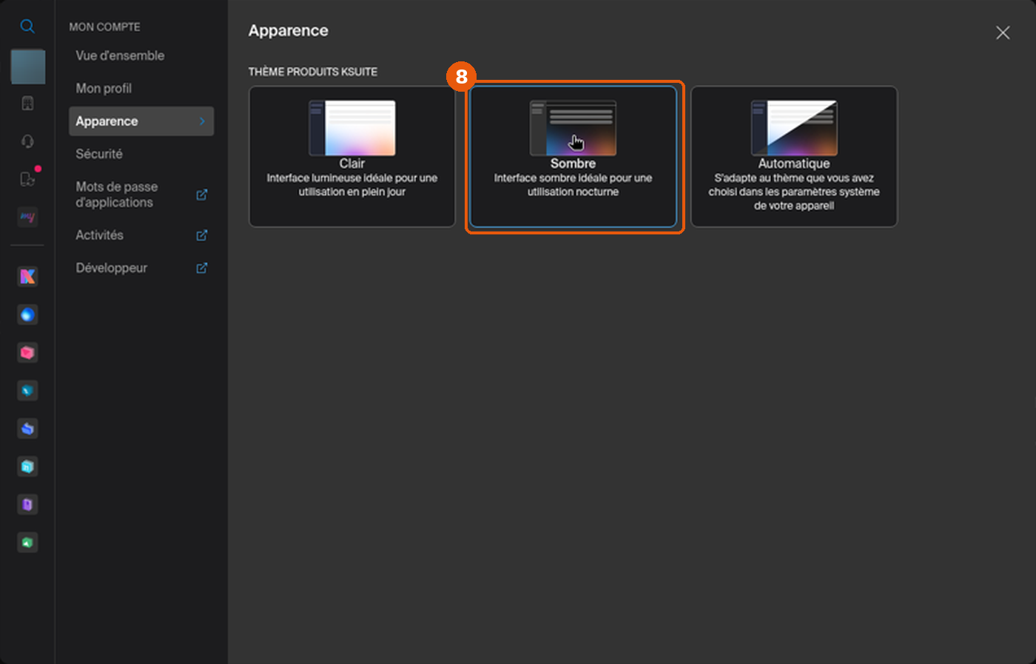Go to Vue d'ensemble
The width and height of the screenshot is (1036, 664).
tap(120, 55)
